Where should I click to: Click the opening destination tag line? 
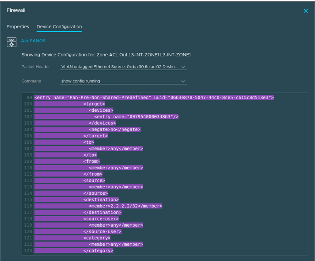coord(101,200)
